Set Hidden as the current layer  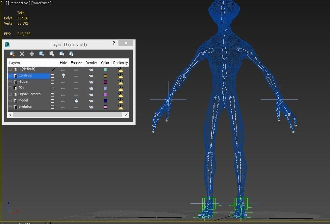(52, 82)
